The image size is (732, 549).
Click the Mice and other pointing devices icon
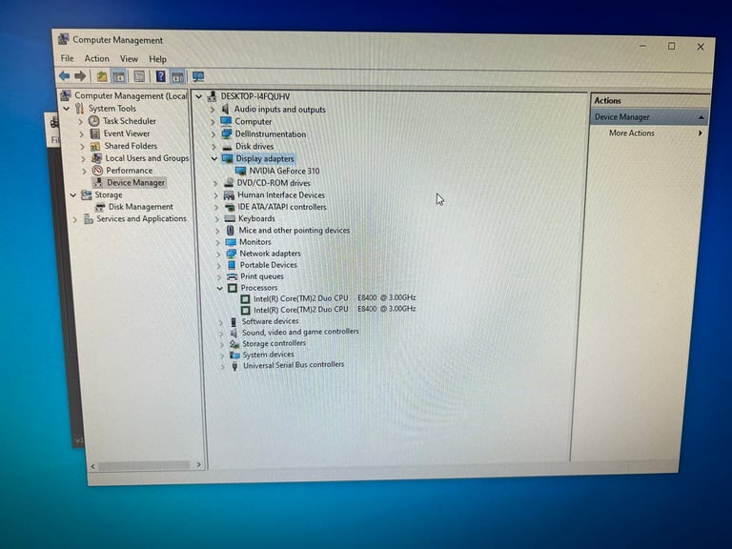(230, 230)
